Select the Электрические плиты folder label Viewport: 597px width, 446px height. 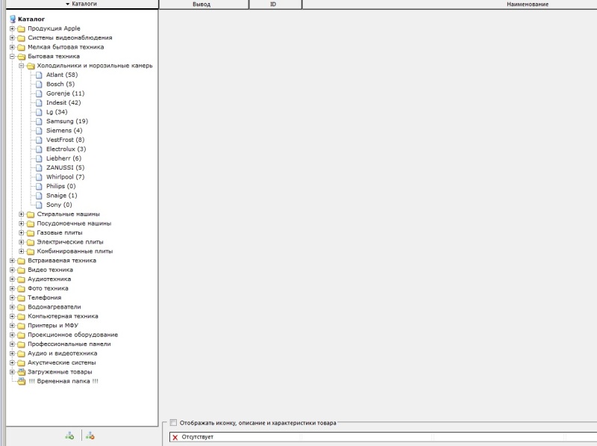pos(70,242)
